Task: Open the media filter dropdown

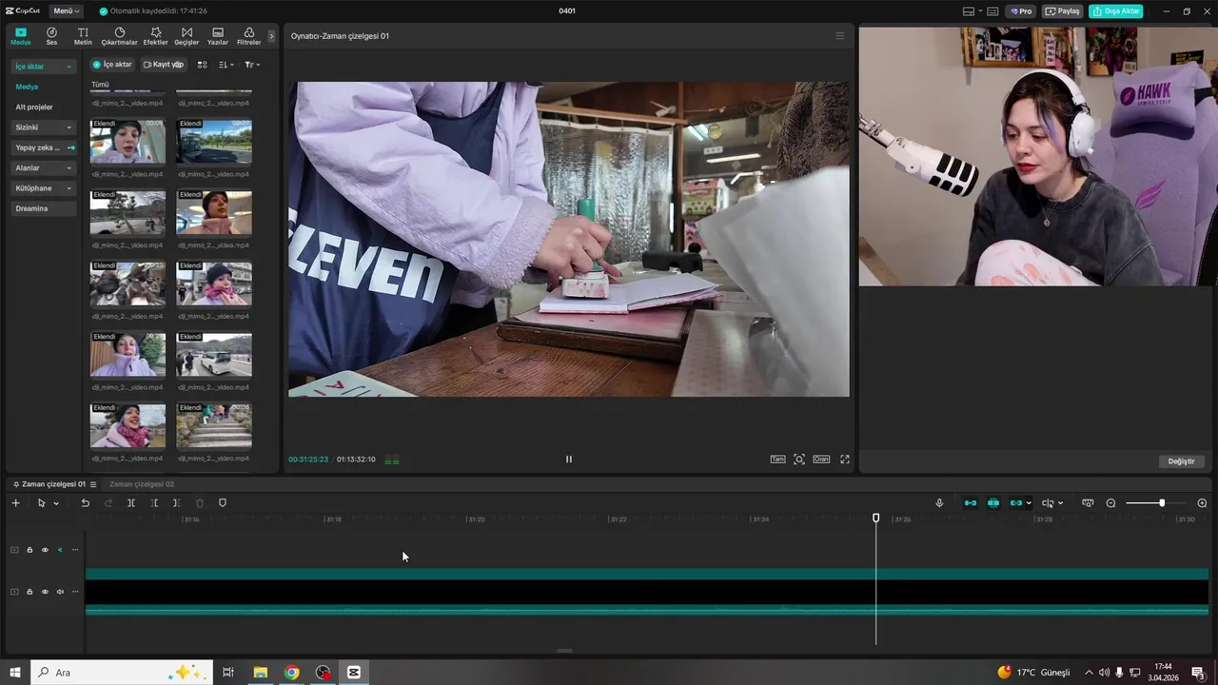Action: (x=252, y=65)
